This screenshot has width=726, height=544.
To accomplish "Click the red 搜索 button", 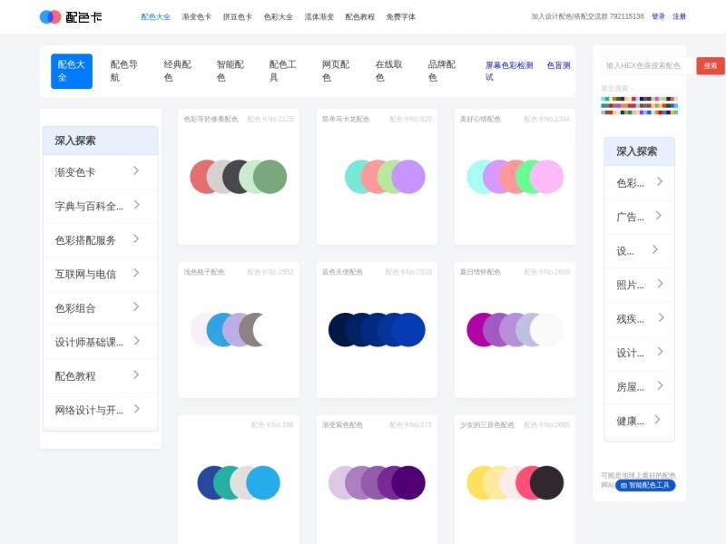I will (x=711, y=65).
